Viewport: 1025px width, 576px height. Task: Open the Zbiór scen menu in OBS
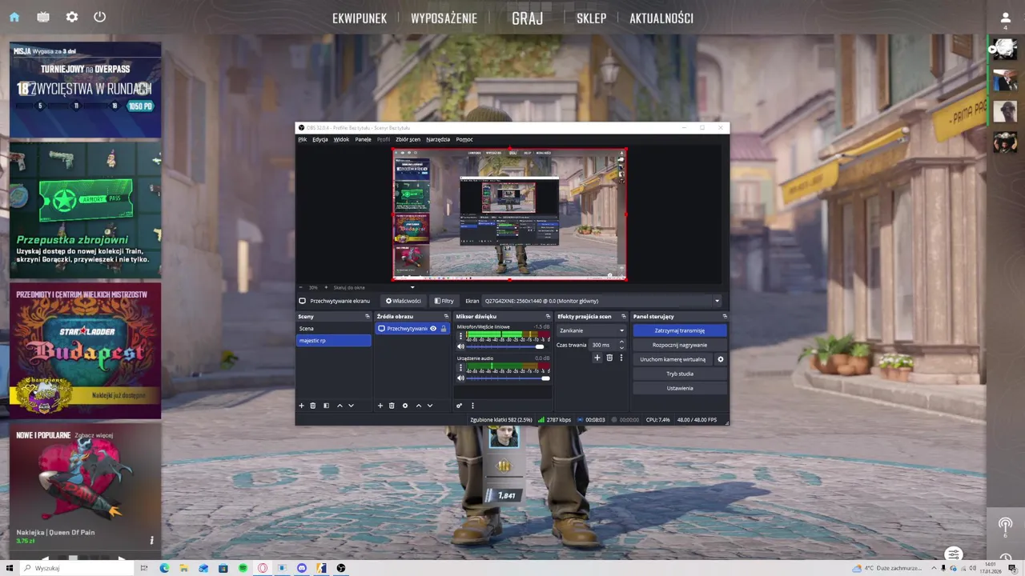[x=408, y=139]
